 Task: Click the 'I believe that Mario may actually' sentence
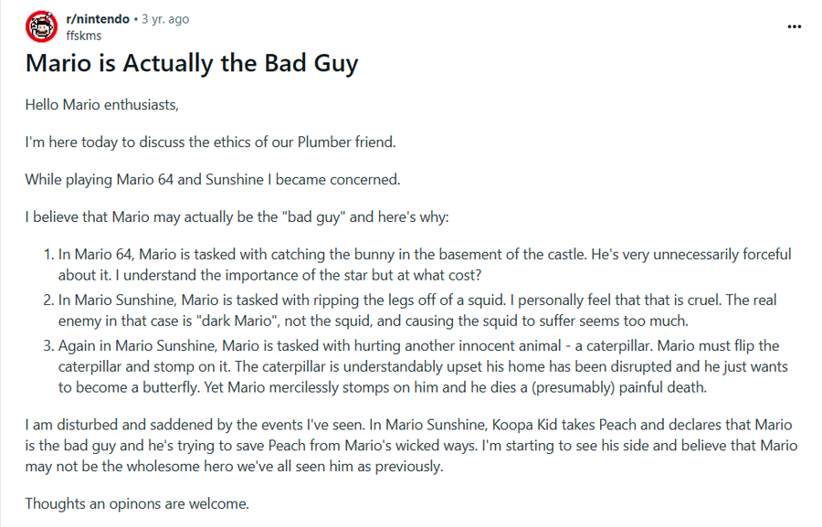click(x=237, y=217)
